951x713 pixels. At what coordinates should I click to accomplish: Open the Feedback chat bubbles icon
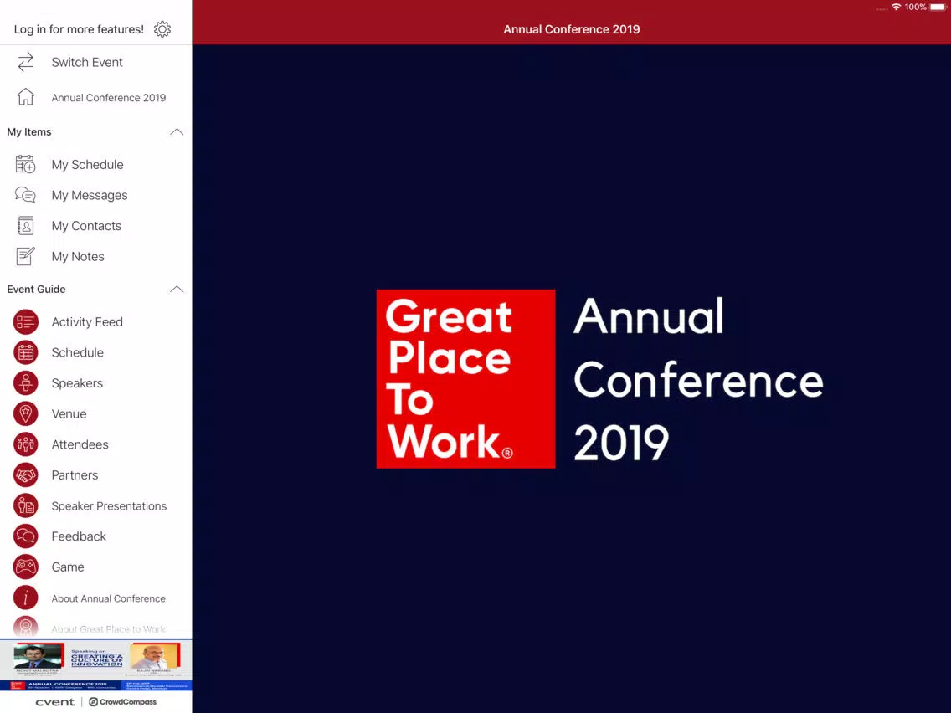point(25,536)
